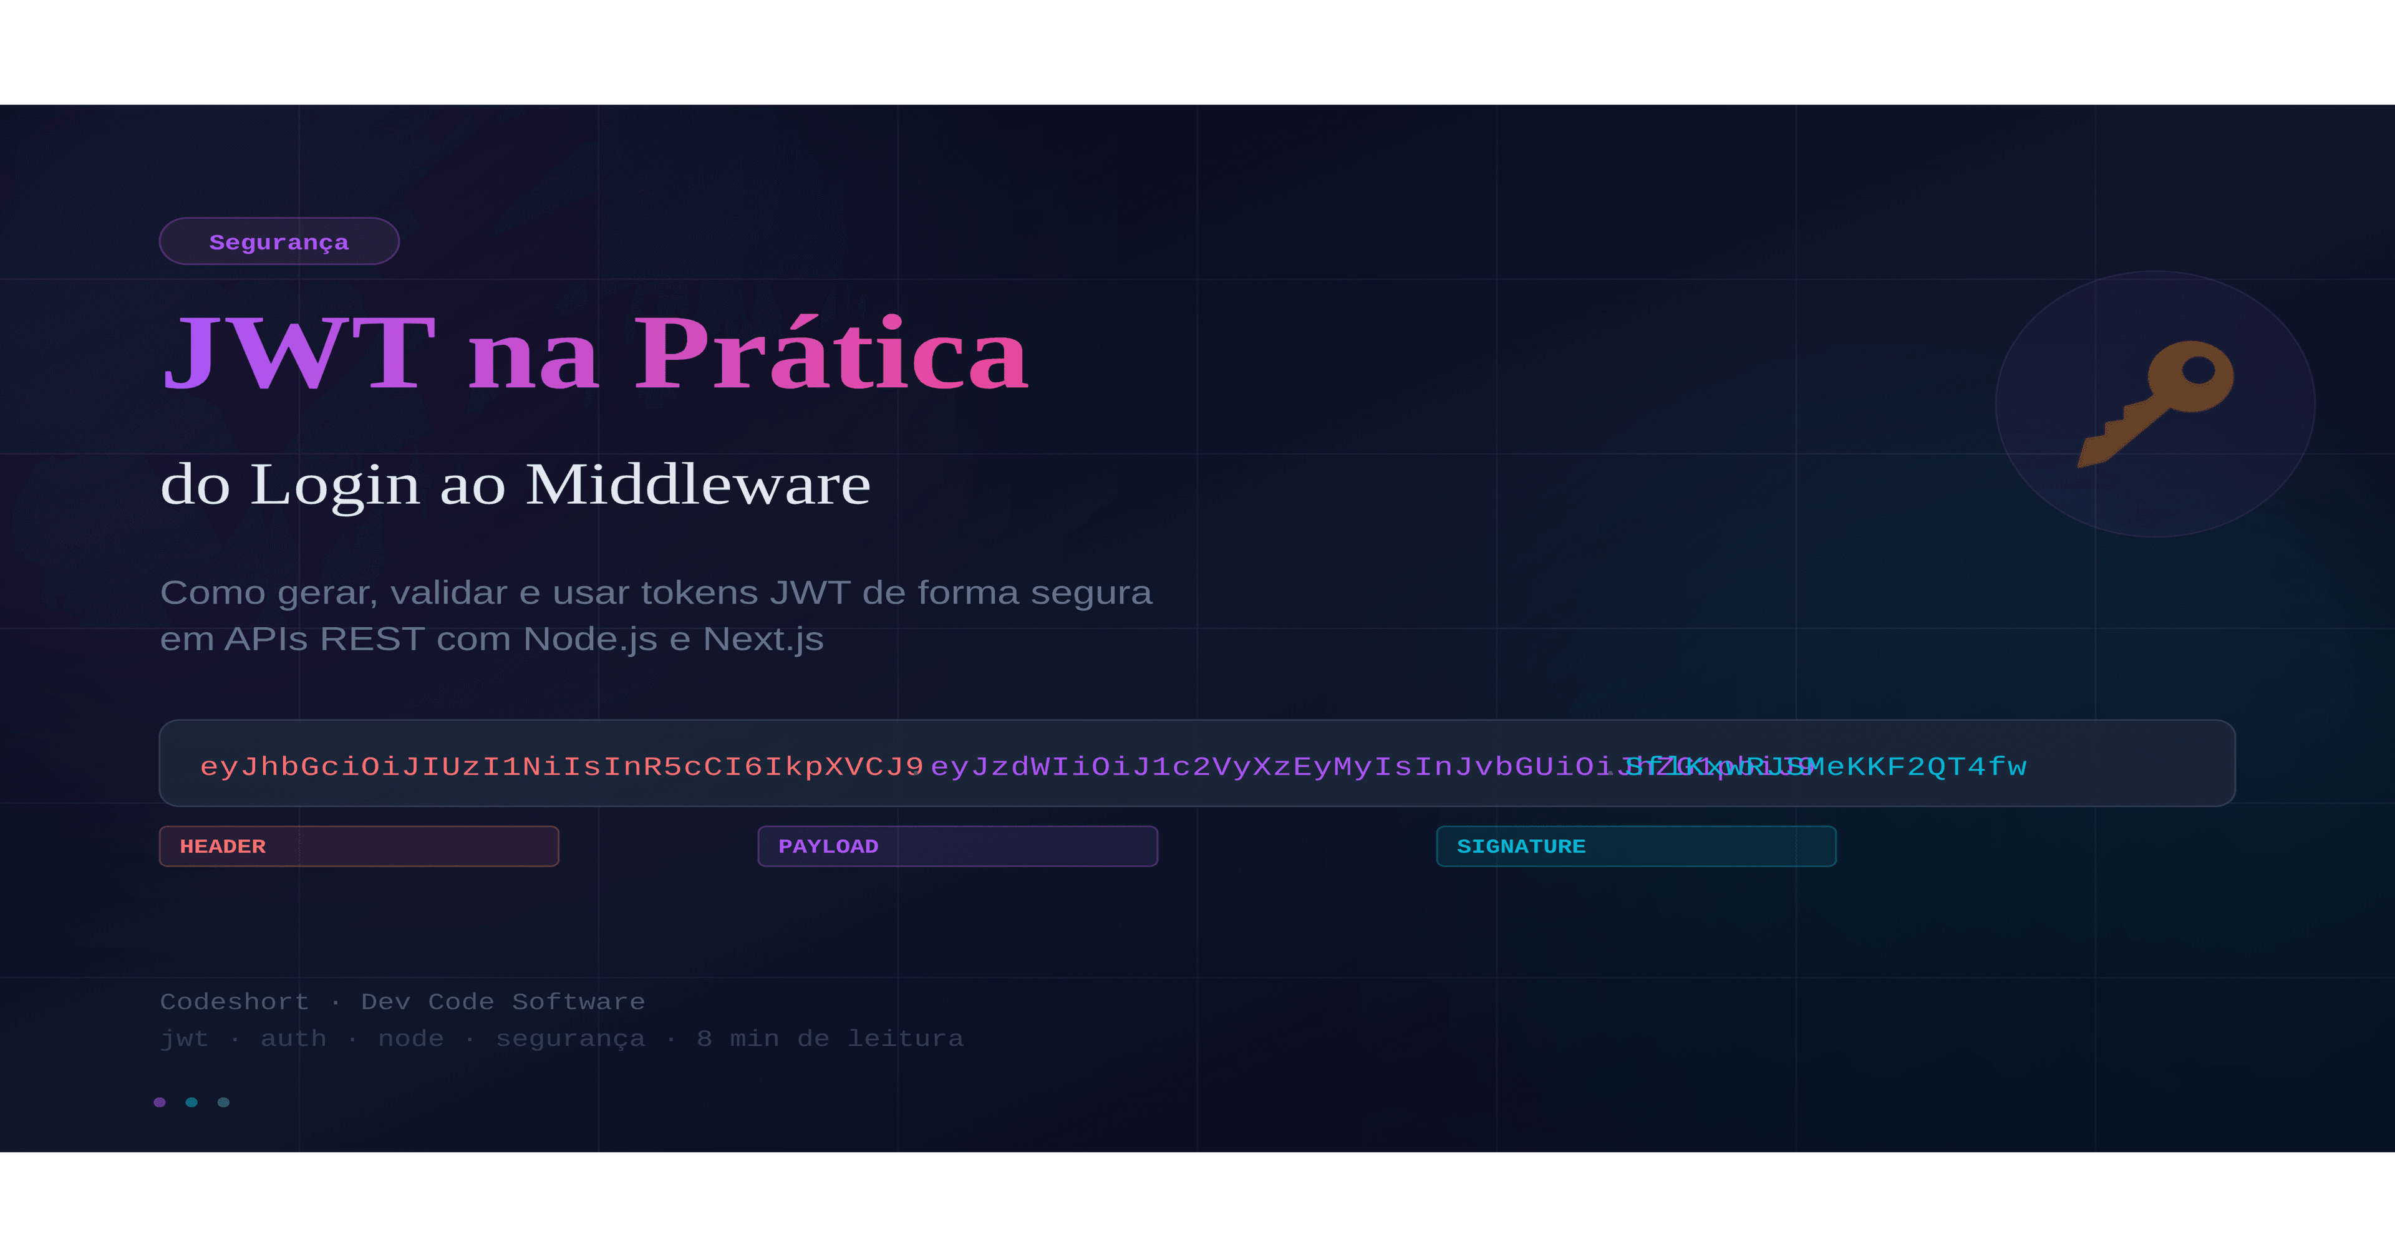Click the purple payload token segment
Screen dimensions: 2395x1257
(1372, 767)
